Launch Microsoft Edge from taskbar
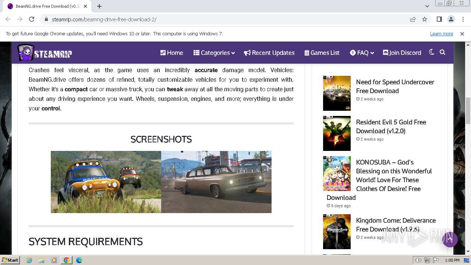Viewport: 471px width, 265px height. click(79, 260)
